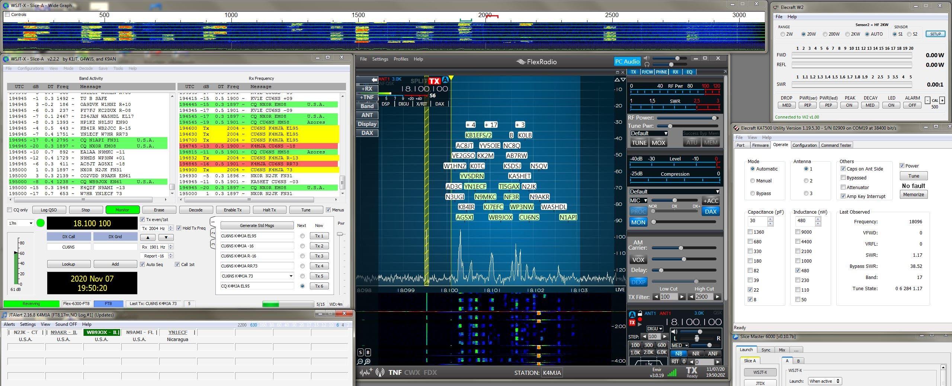Open the ANT panel in SmartSDR sidebar

click(x=367, y=115)
